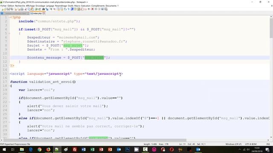This screenshot has width=273, height=153.
Task: Collapse the code block at line 22
Action: [x=9, y=102]
